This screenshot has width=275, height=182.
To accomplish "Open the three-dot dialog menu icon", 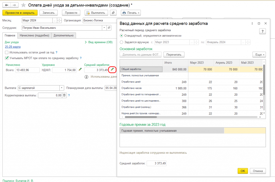I will [252, 23].
